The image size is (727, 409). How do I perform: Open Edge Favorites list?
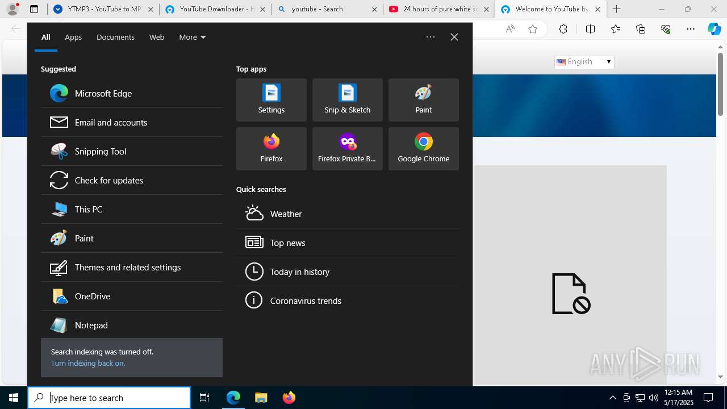pos(616,29)
